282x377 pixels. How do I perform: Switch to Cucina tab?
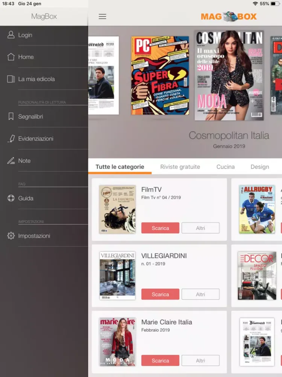point(225,167)
